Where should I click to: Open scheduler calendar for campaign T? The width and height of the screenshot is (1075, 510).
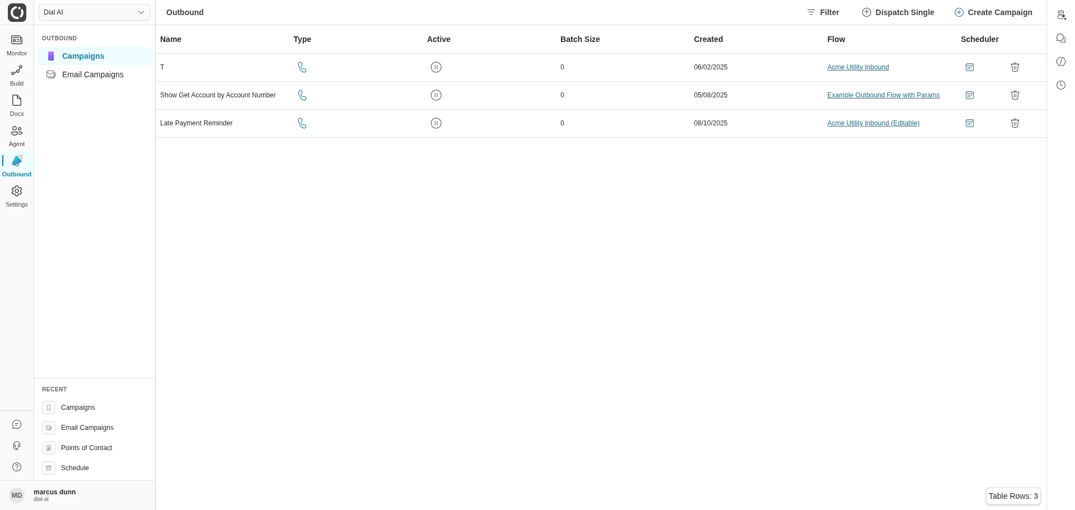[x=970, y=67]
